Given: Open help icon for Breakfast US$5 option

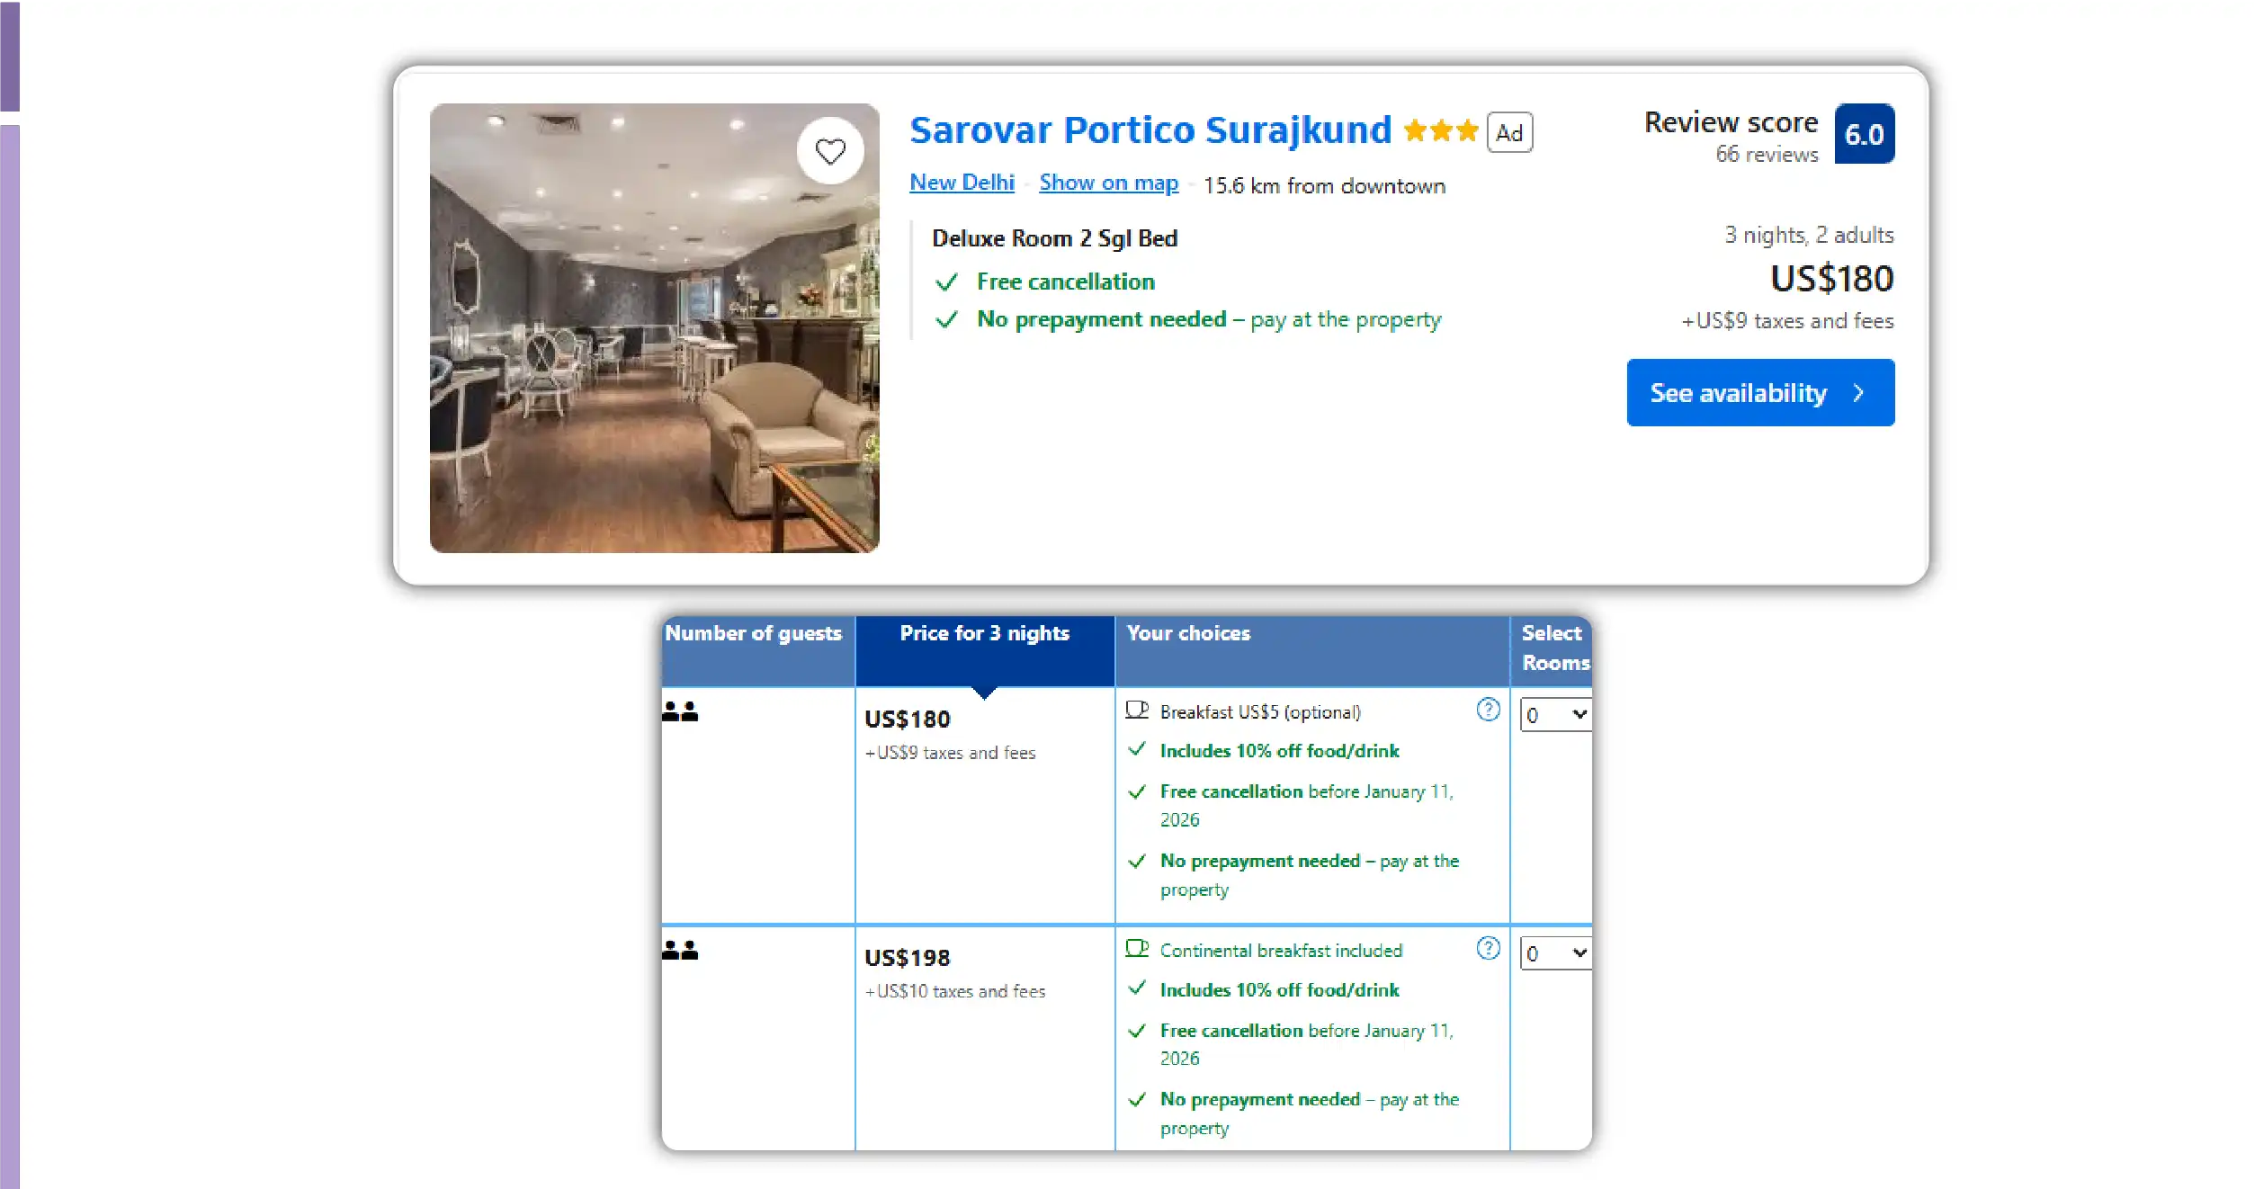Looking at the screenshot, I should 1487,711.
